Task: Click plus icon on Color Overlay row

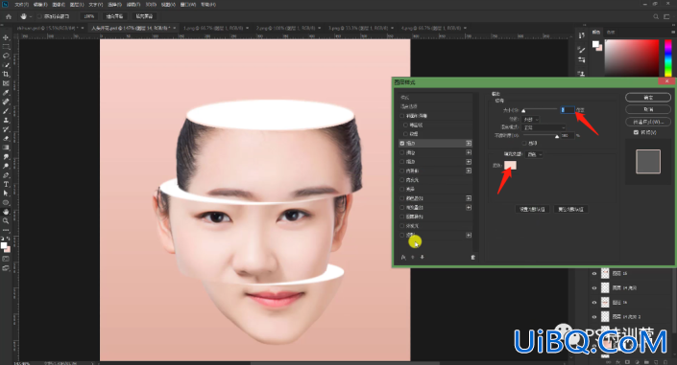Action: coord(469,198)
